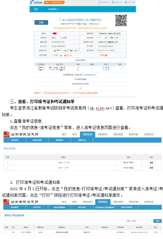Click the blue 打印 button on voucher page
The width and height of the screenshot is (163, 239).
41,22
